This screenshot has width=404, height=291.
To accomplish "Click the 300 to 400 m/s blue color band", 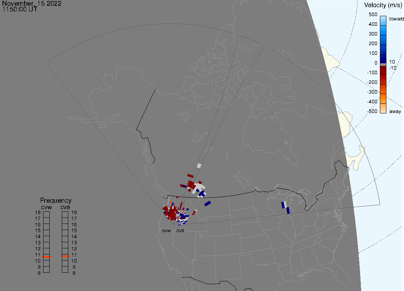I will coord(383,30).
